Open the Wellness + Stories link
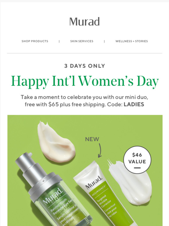Screen dimensions: 169x226 (132, 41)
